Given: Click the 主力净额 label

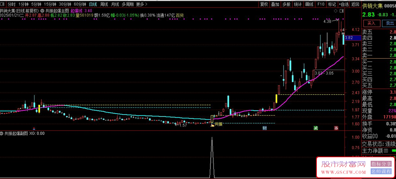Looking at the screenshot, I should [x=372, y=151].
